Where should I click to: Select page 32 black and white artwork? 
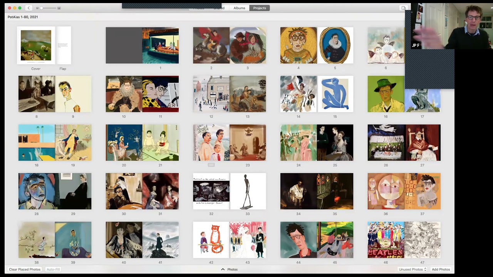[x=211, y=191]
